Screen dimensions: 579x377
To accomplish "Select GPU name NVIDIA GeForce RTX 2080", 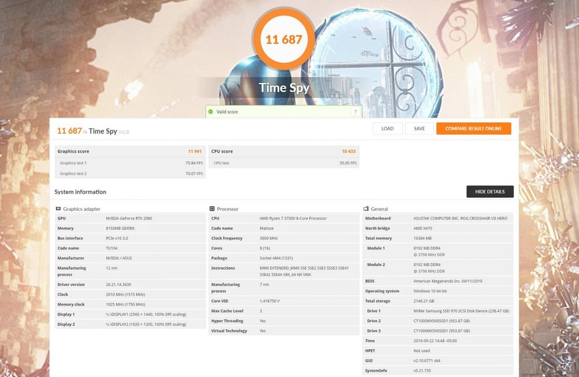I will [129, 219].
